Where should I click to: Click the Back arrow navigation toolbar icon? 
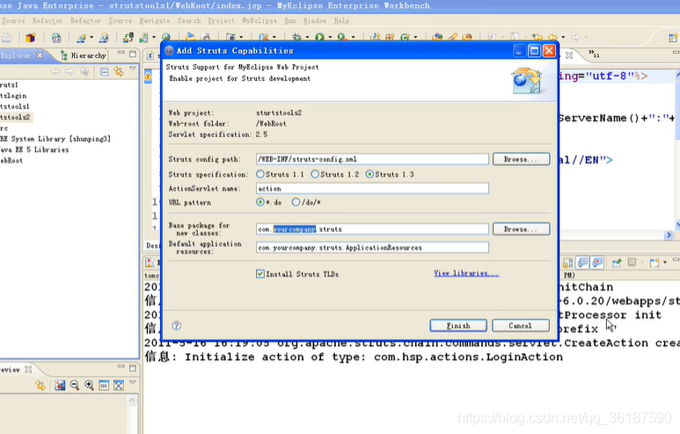[553, 37]
